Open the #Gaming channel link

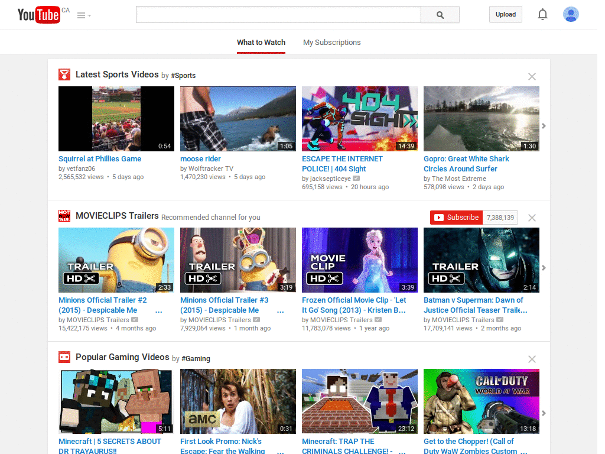(196, 359)
